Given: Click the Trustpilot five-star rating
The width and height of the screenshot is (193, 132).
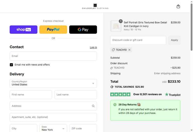Looking at the screenshot, I should (x=120, y=94).
